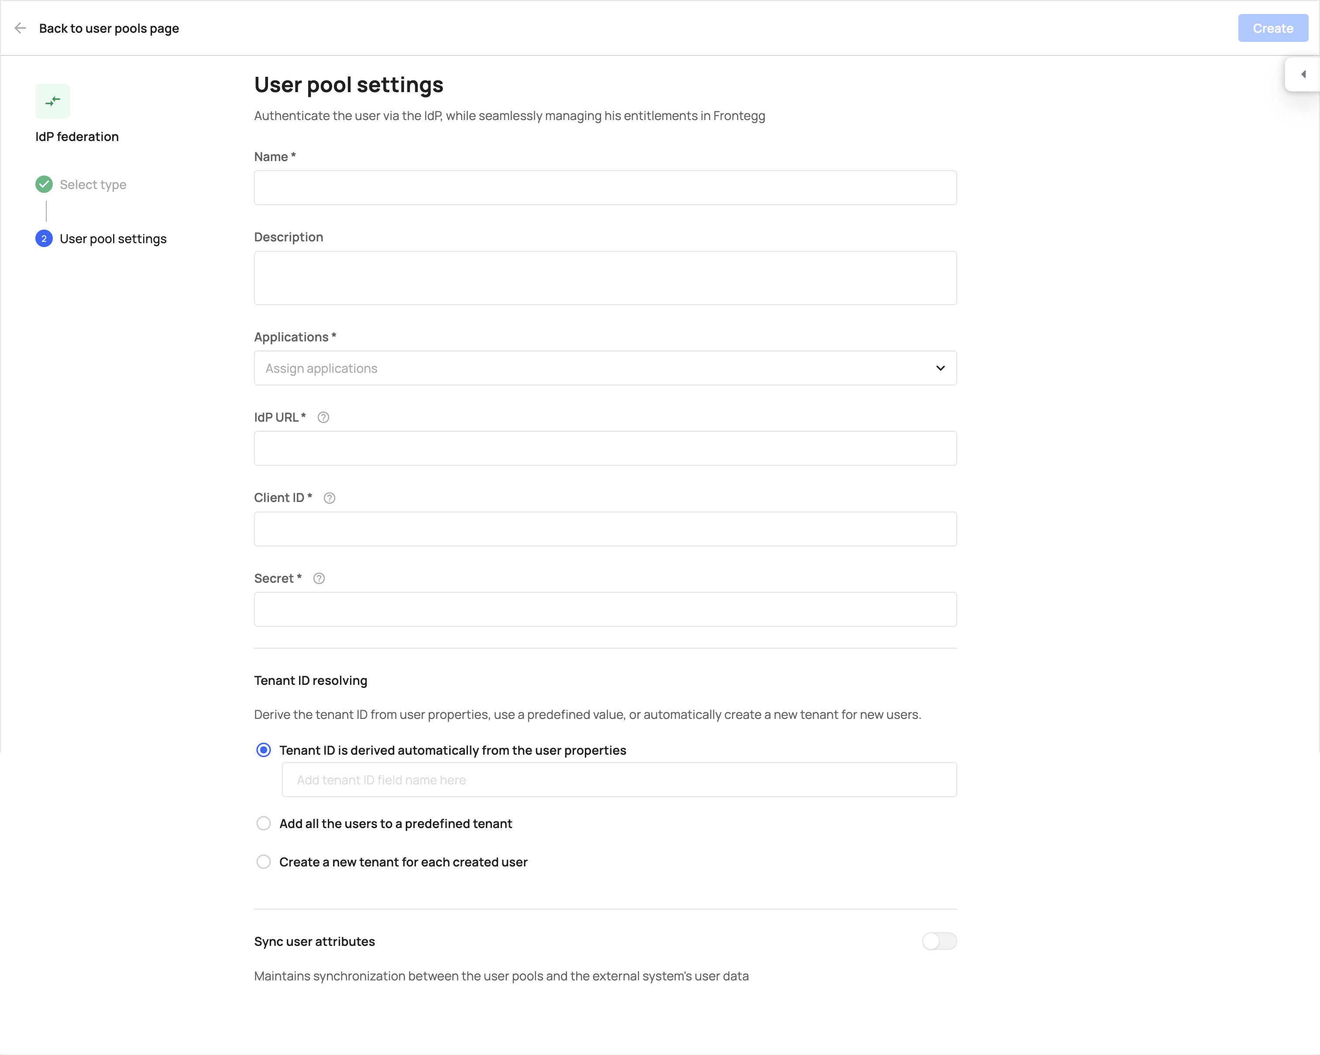The height and width of the screenshot is (1055, 1320).
Task: Go back to user pools page
Action: pyautogui.click(x=109, y=28)
